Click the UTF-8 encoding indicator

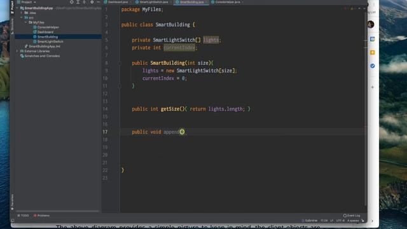(340, 221)
